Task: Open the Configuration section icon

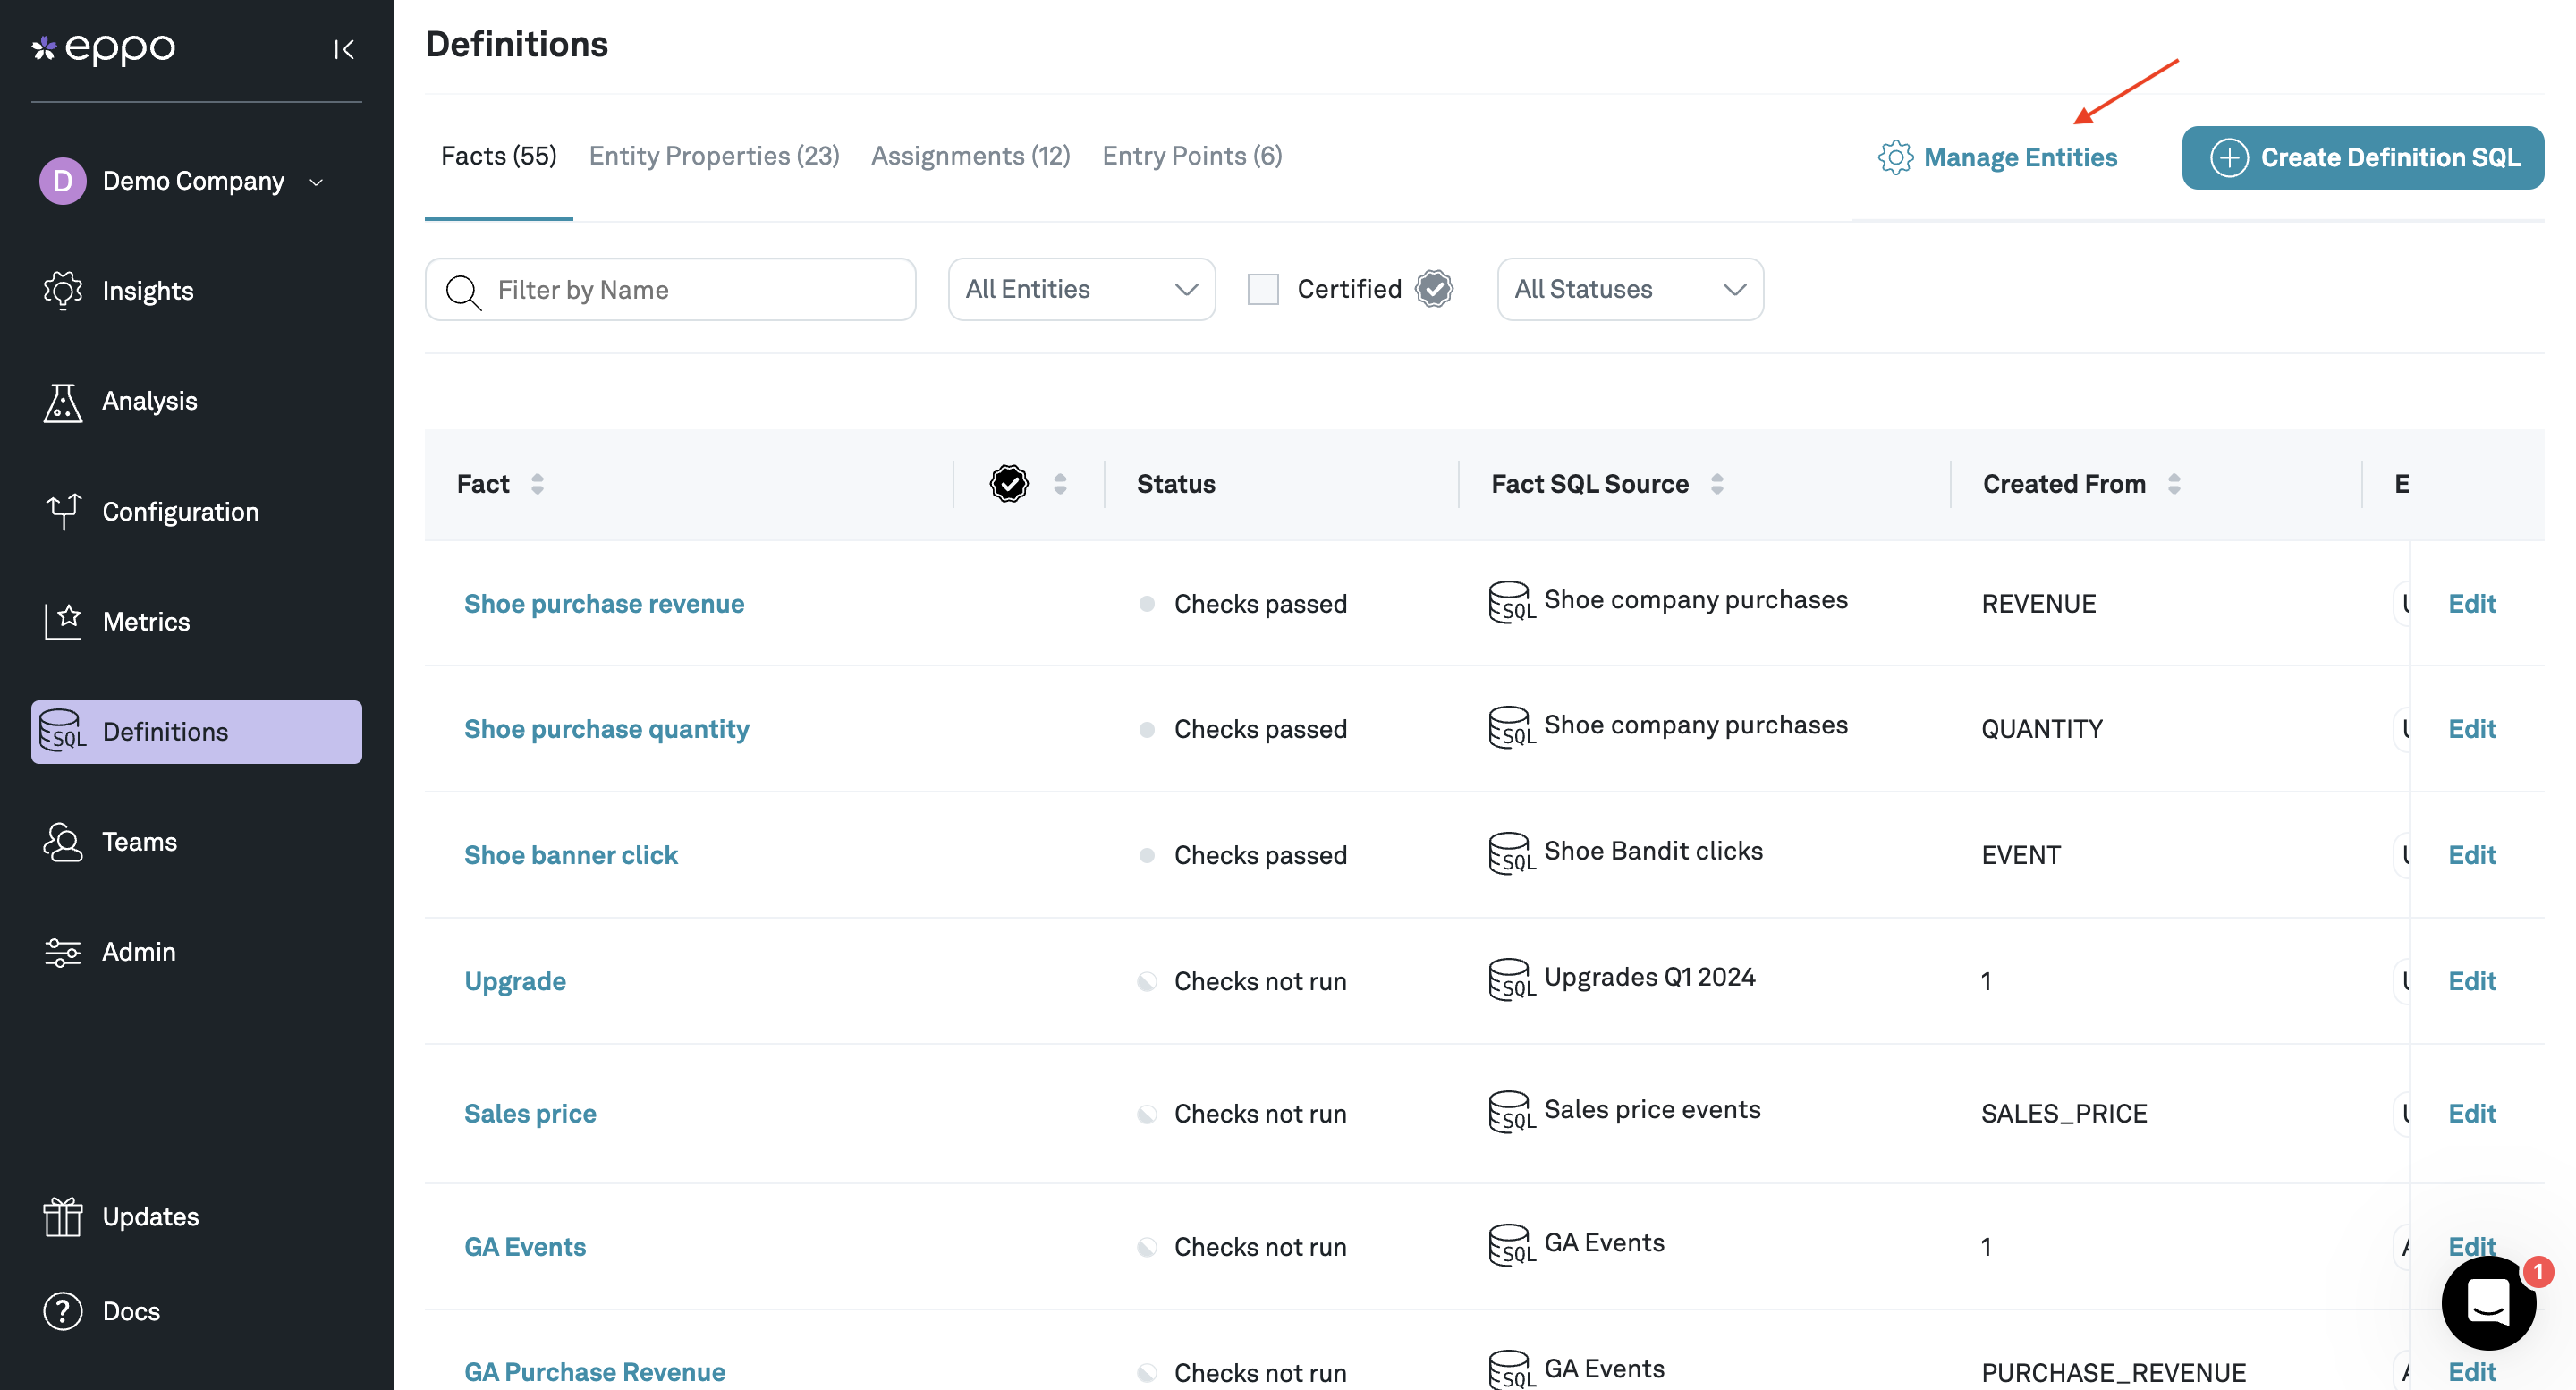Action: pos(62,511)
